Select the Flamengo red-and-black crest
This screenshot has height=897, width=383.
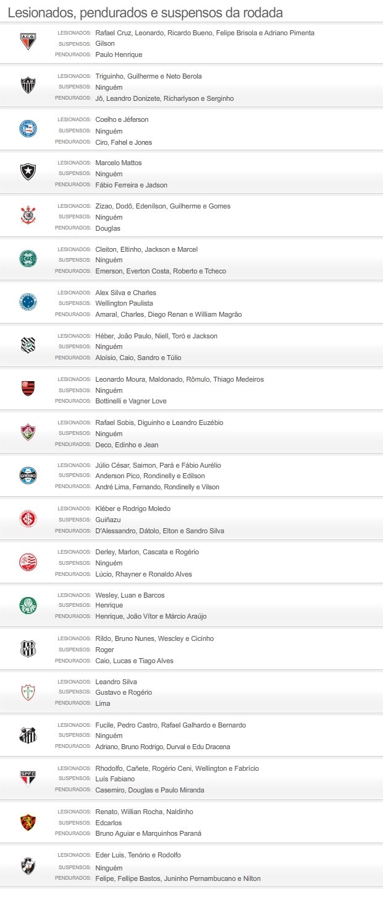(x=28, y=388)
